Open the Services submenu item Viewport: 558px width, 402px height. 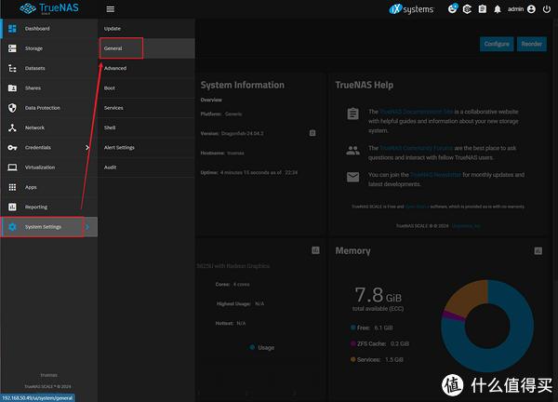tap(146, 108)
